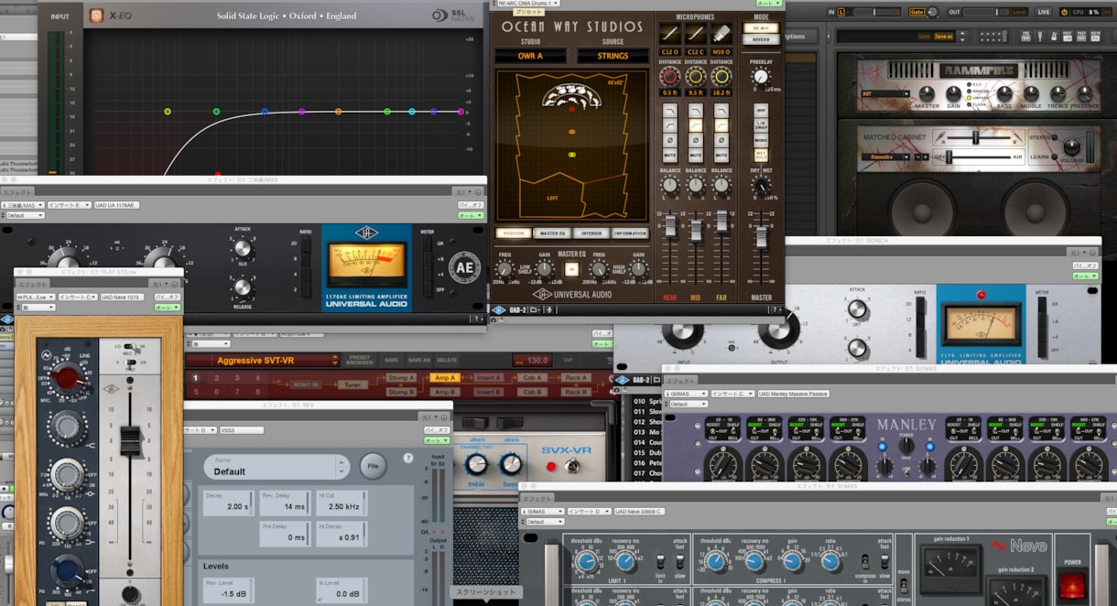
Task: Open the tuner fork icon in Guitar Rig toolbar
Action: 1038,37
